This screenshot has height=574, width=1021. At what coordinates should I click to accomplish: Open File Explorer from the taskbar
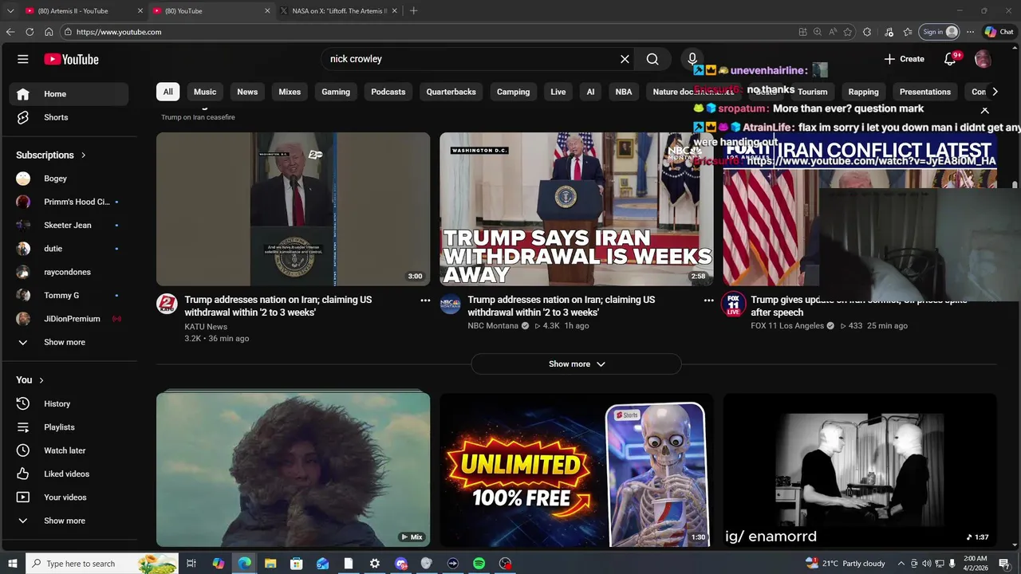coord(270,564)
